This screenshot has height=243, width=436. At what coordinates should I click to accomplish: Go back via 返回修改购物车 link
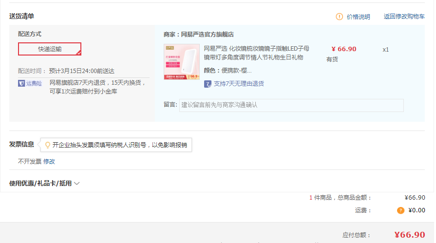coord(404,17)
